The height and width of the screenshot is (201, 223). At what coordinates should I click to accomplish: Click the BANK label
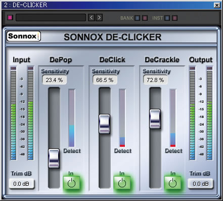(127, 18)
